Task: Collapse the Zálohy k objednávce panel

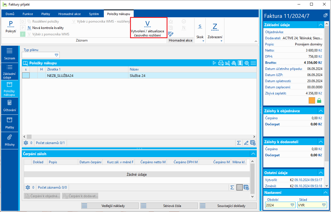Action: 321,111
